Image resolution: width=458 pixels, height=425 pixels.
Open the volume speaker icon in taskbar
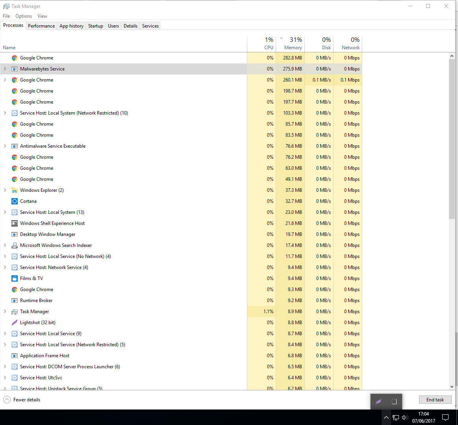click(405, 418)
